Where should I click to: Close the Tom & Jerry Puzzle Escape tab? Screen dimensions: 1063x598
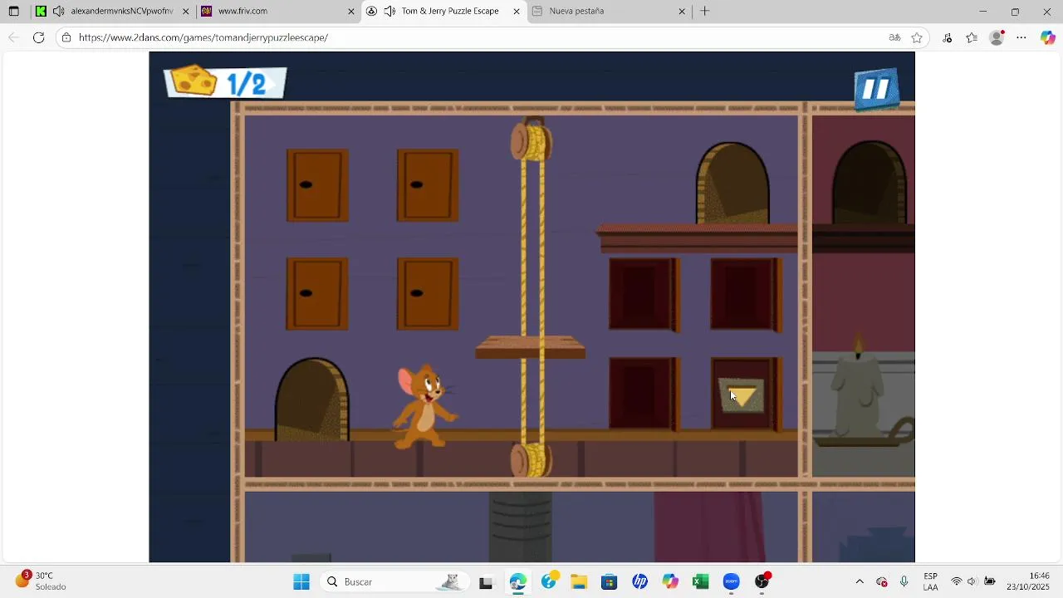click(x=517, y=11)
